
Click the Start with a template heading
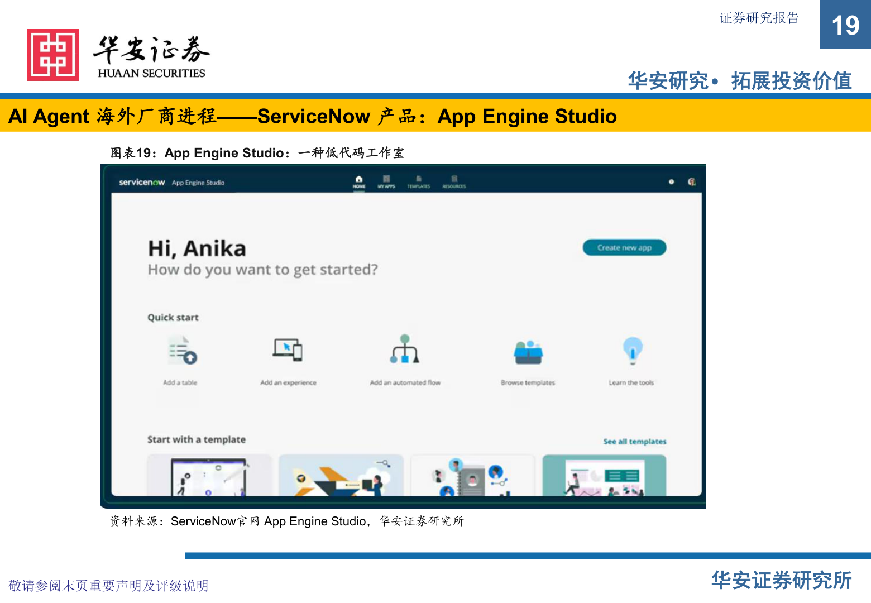(197, 440)
